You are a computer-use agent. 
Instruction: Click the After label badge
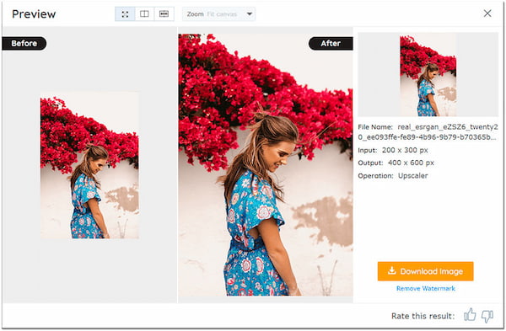pyautogui.click(x=331, y=43)
